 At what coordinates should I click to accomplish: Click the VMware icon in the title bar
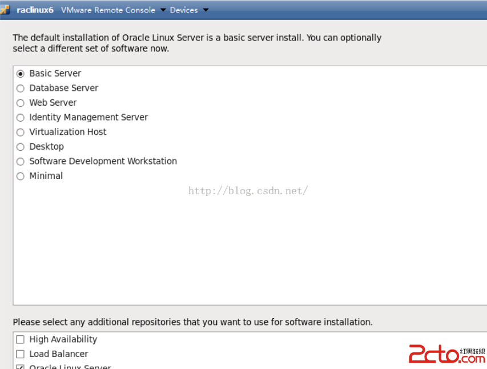pos(5,10)
